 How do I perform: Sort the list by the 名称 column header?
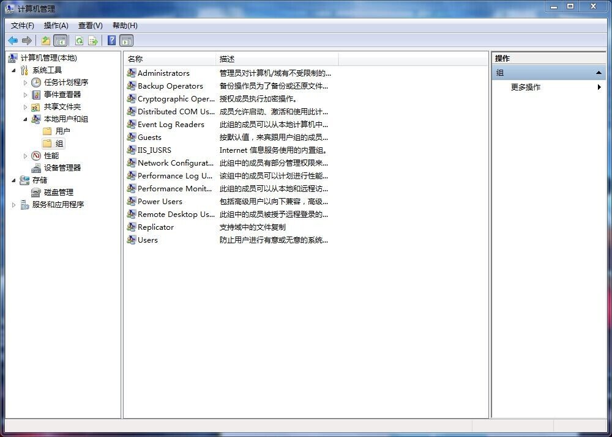[170, 59]
